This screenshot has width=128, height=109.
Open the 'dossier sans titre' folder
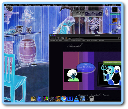pos(115,20)
